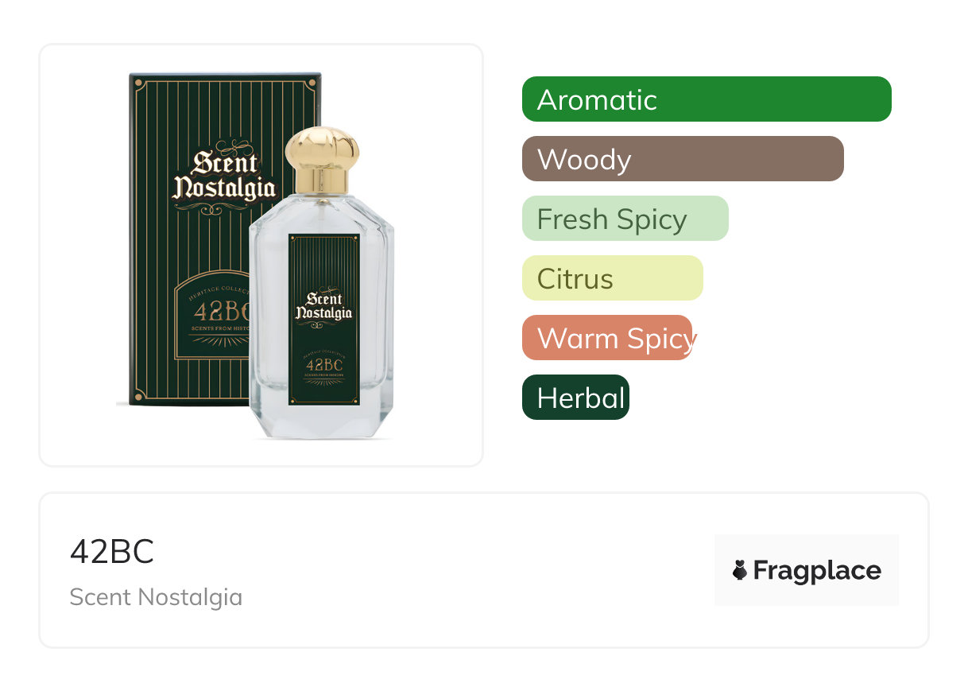Open the Scent Nostalgia brand link
This screenshot has height=687, width=968.
156,597
